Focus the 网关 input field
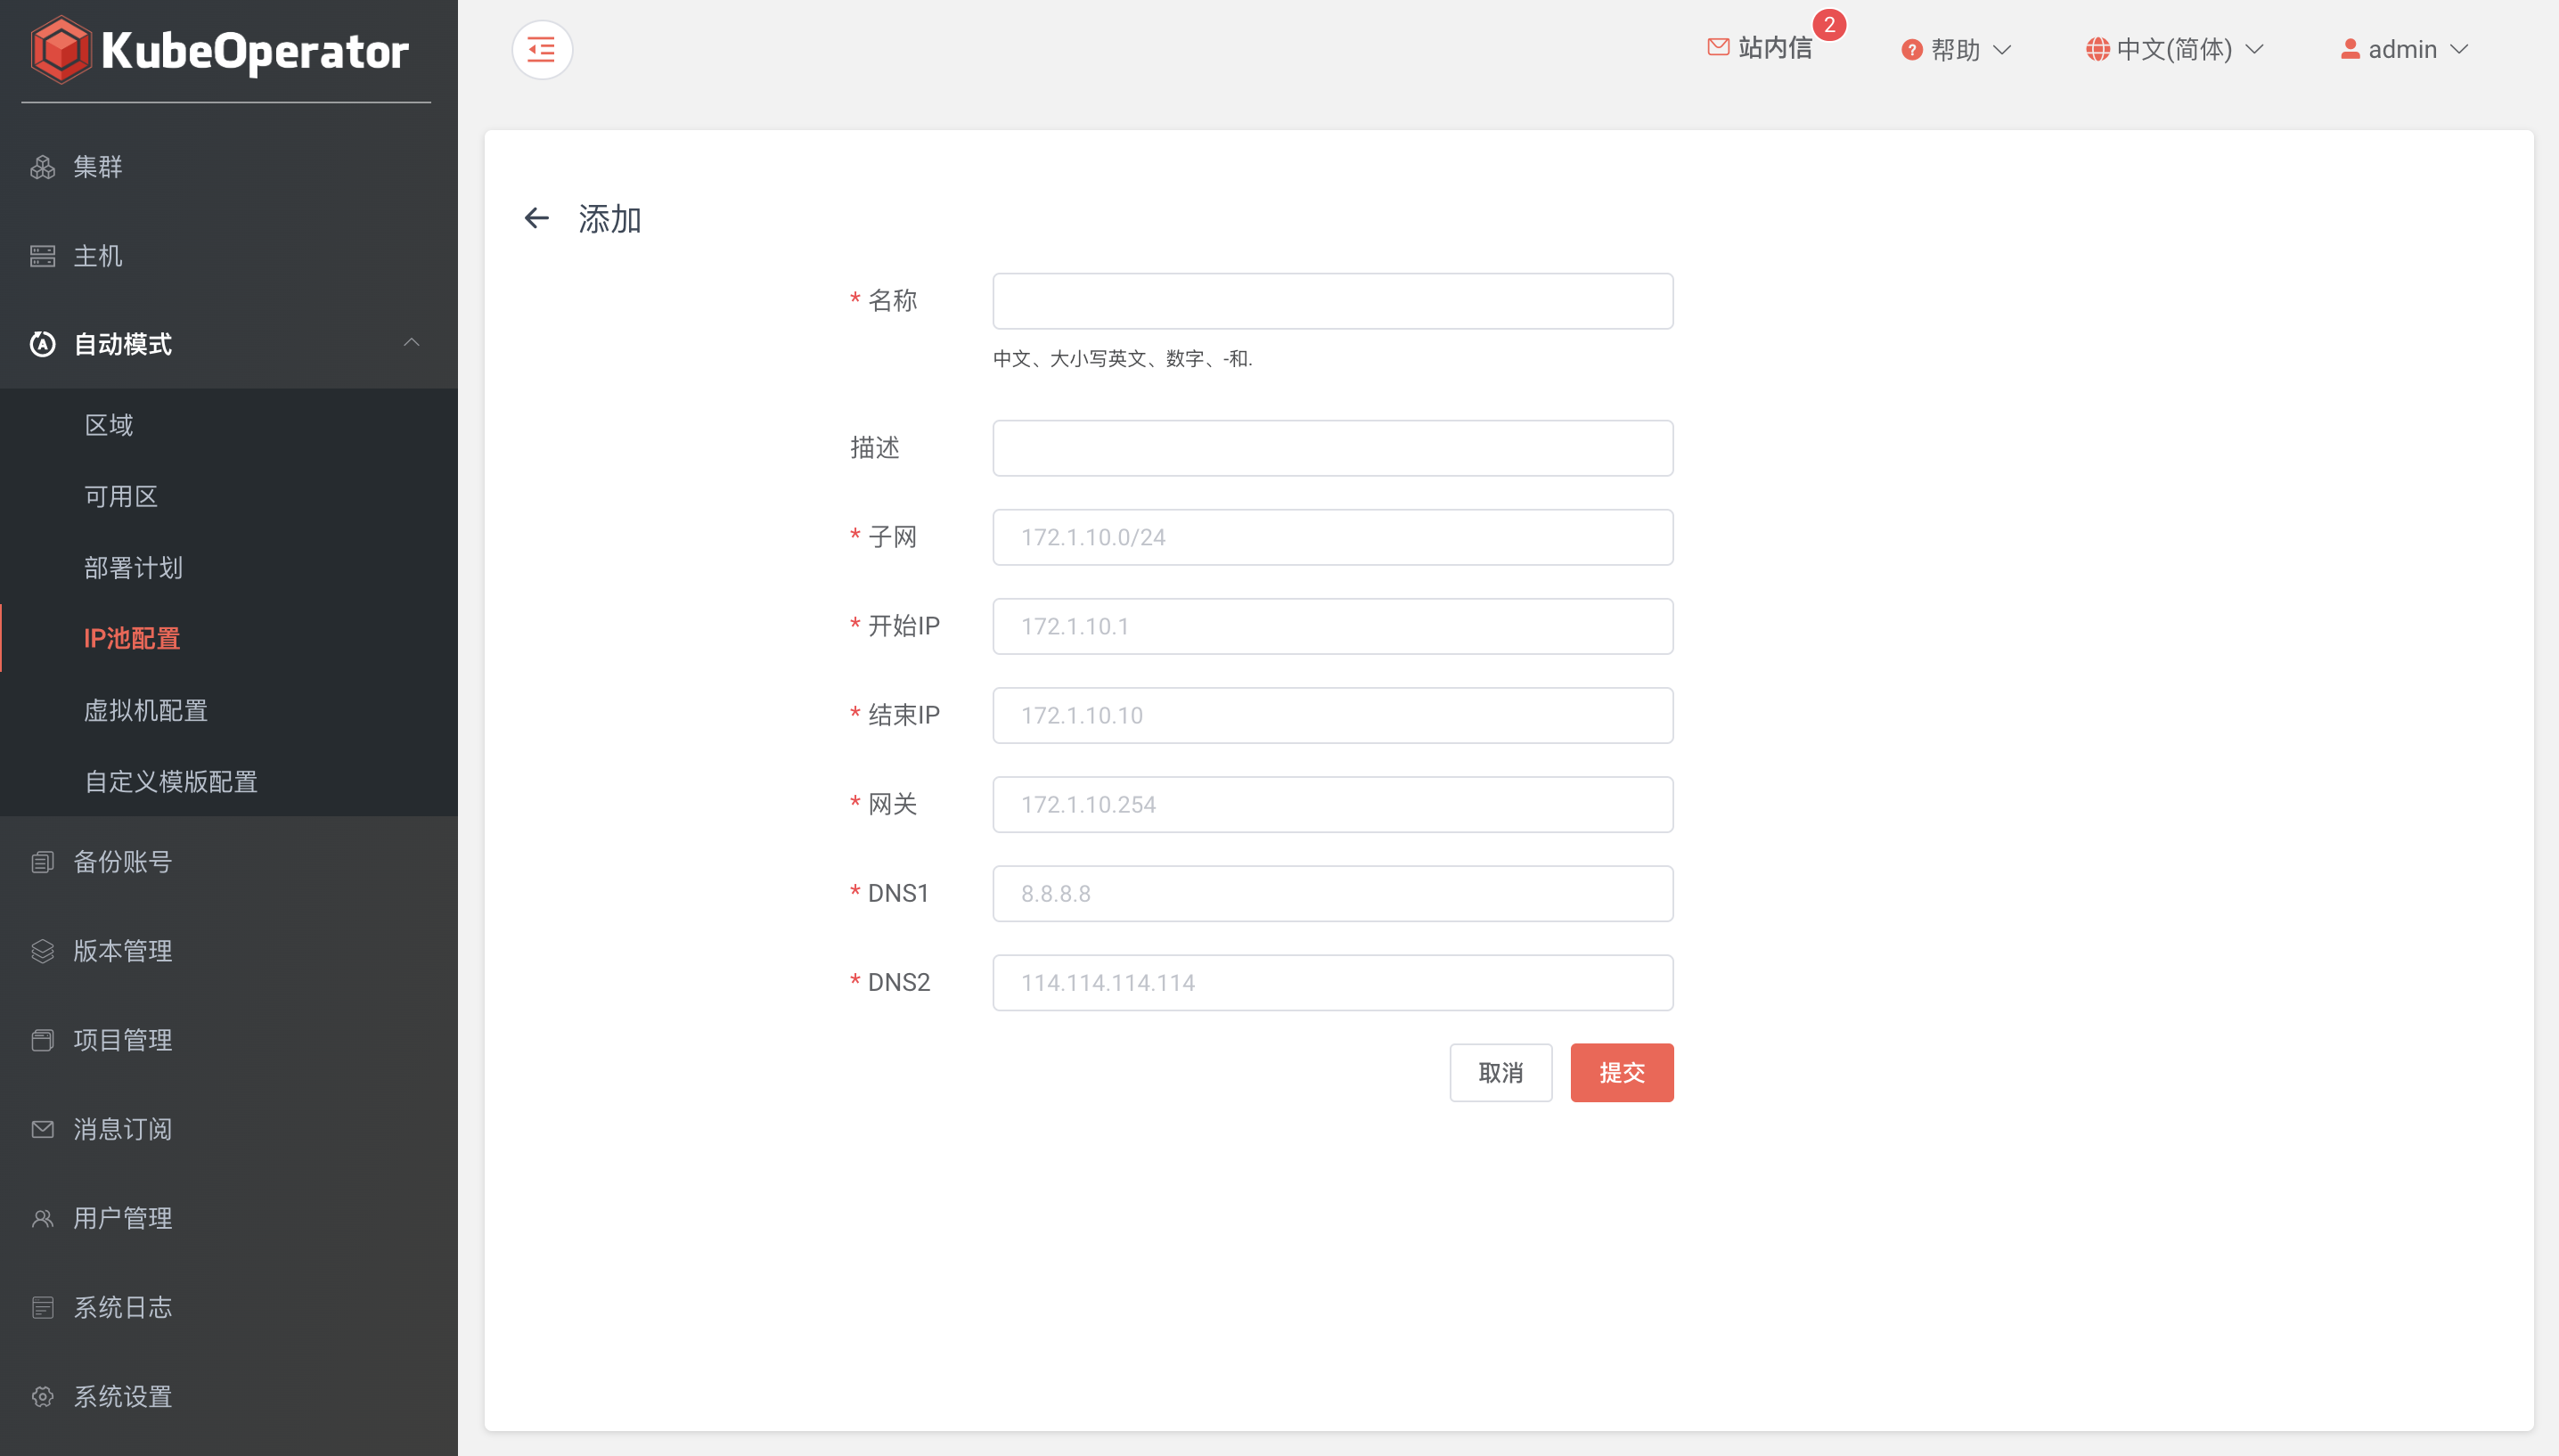 pos(1332,804)
